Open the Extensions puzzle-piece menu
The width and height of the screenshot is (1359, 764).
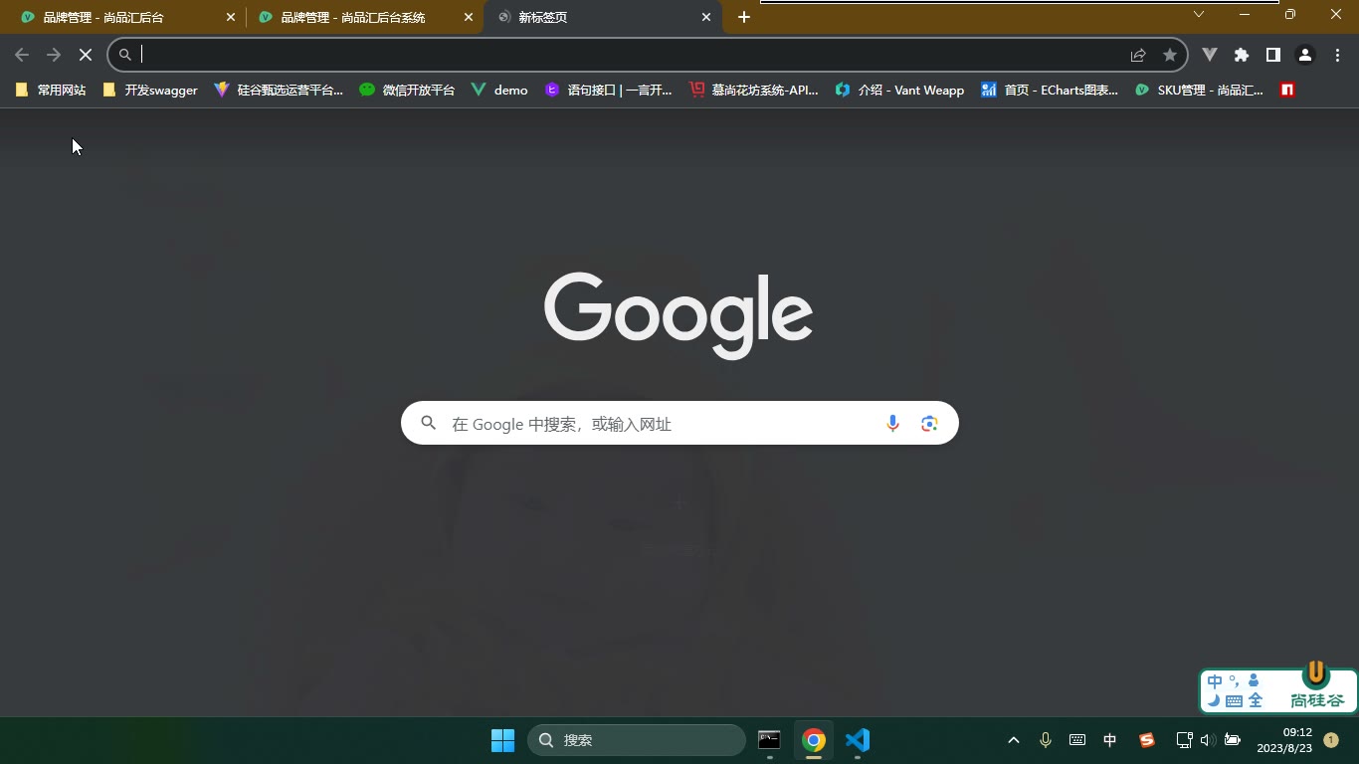1242,55
